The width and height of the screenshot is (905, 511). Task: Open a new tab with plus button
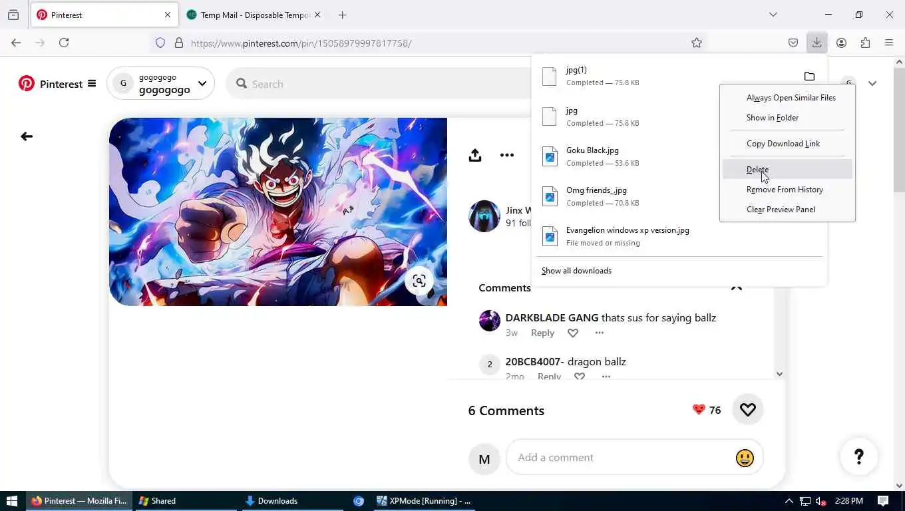click(x=342, y=15)
